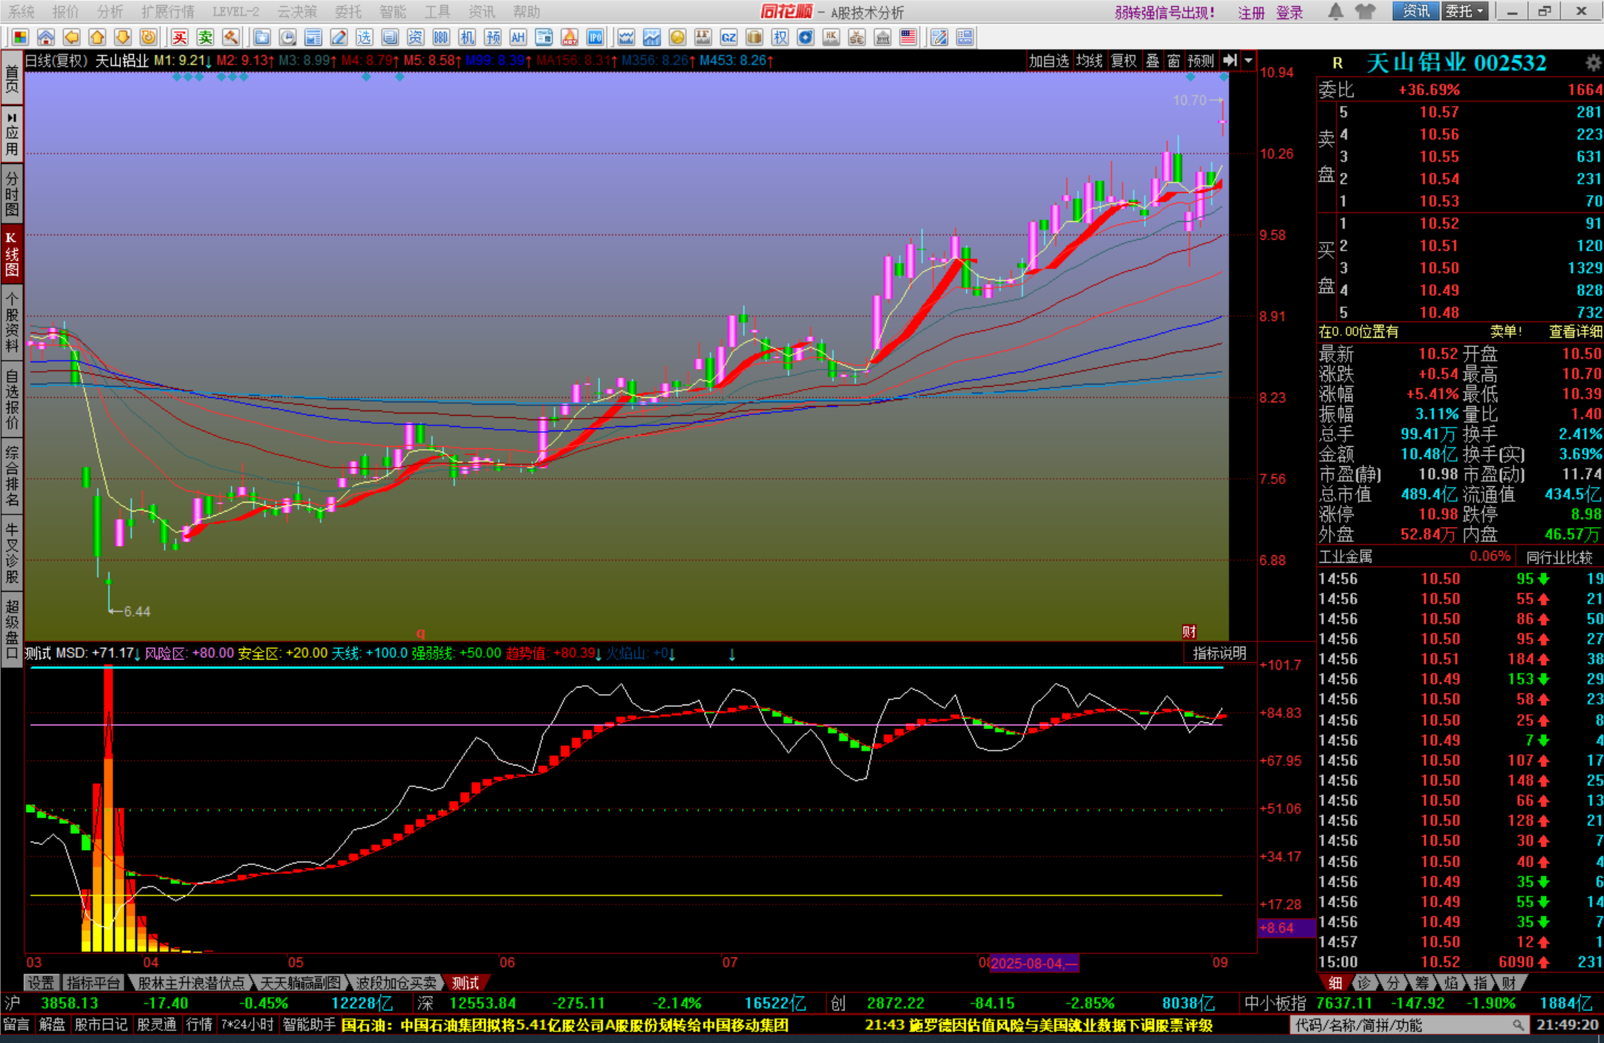The width and height of the screenshot is (1604, 1043).
Task: Click the GZ toolbar icon
Action: point(728,37)
